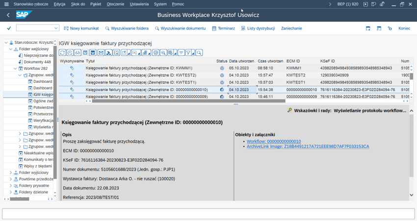
Task: Open the Skok do menu
Action: (x=78, y=4)
